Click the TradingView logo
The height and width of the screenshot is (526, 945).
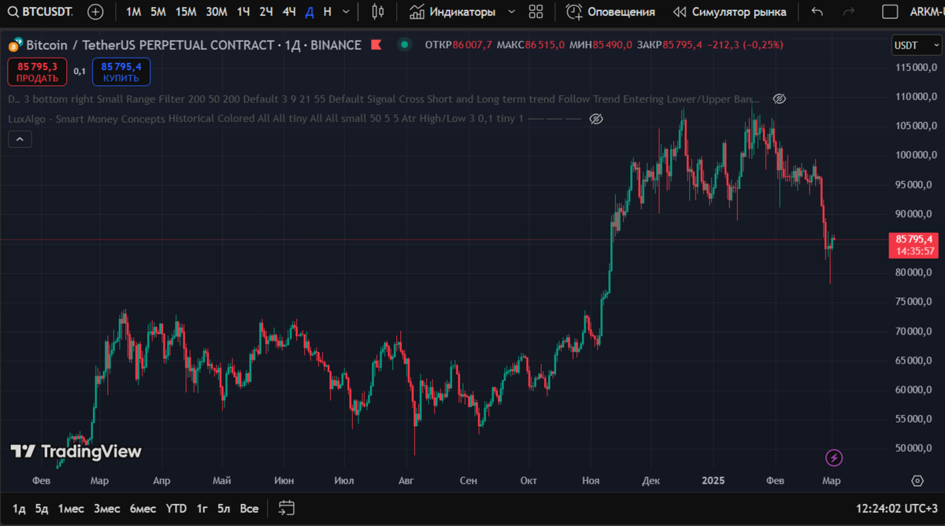click(x=76, y=451)
